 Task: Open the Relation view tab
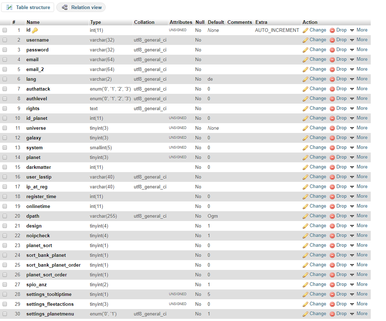pyautogui.click(x=81, y=7)
